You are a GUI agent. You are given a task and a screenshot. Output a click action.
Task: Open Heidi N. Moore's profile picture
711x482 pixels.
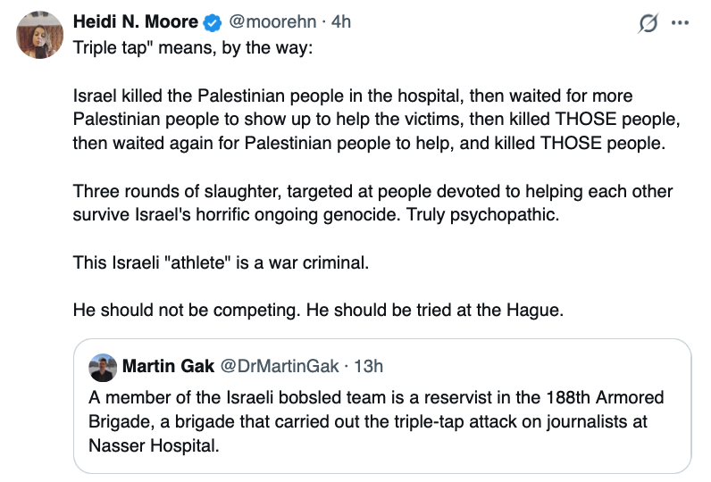point(39,37)
